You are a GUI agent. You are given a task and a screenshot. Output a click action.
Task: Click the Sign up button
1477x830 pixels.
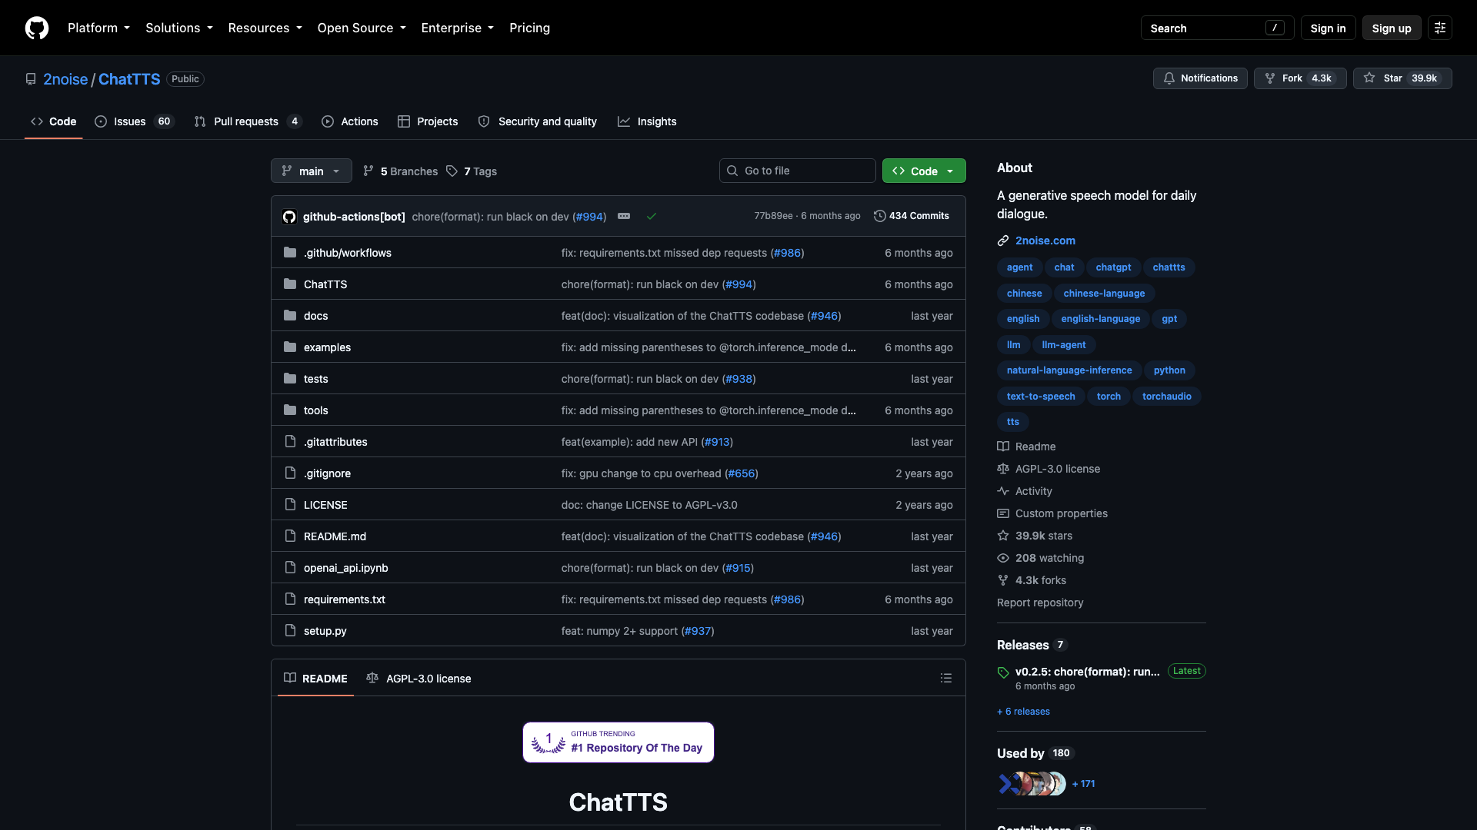tap(1392, 28)
